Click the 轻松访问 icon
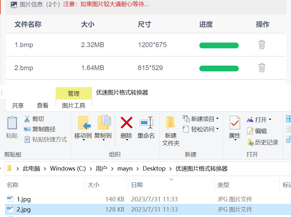The width and height of the screenshot is (291, 217). [186, 129]
